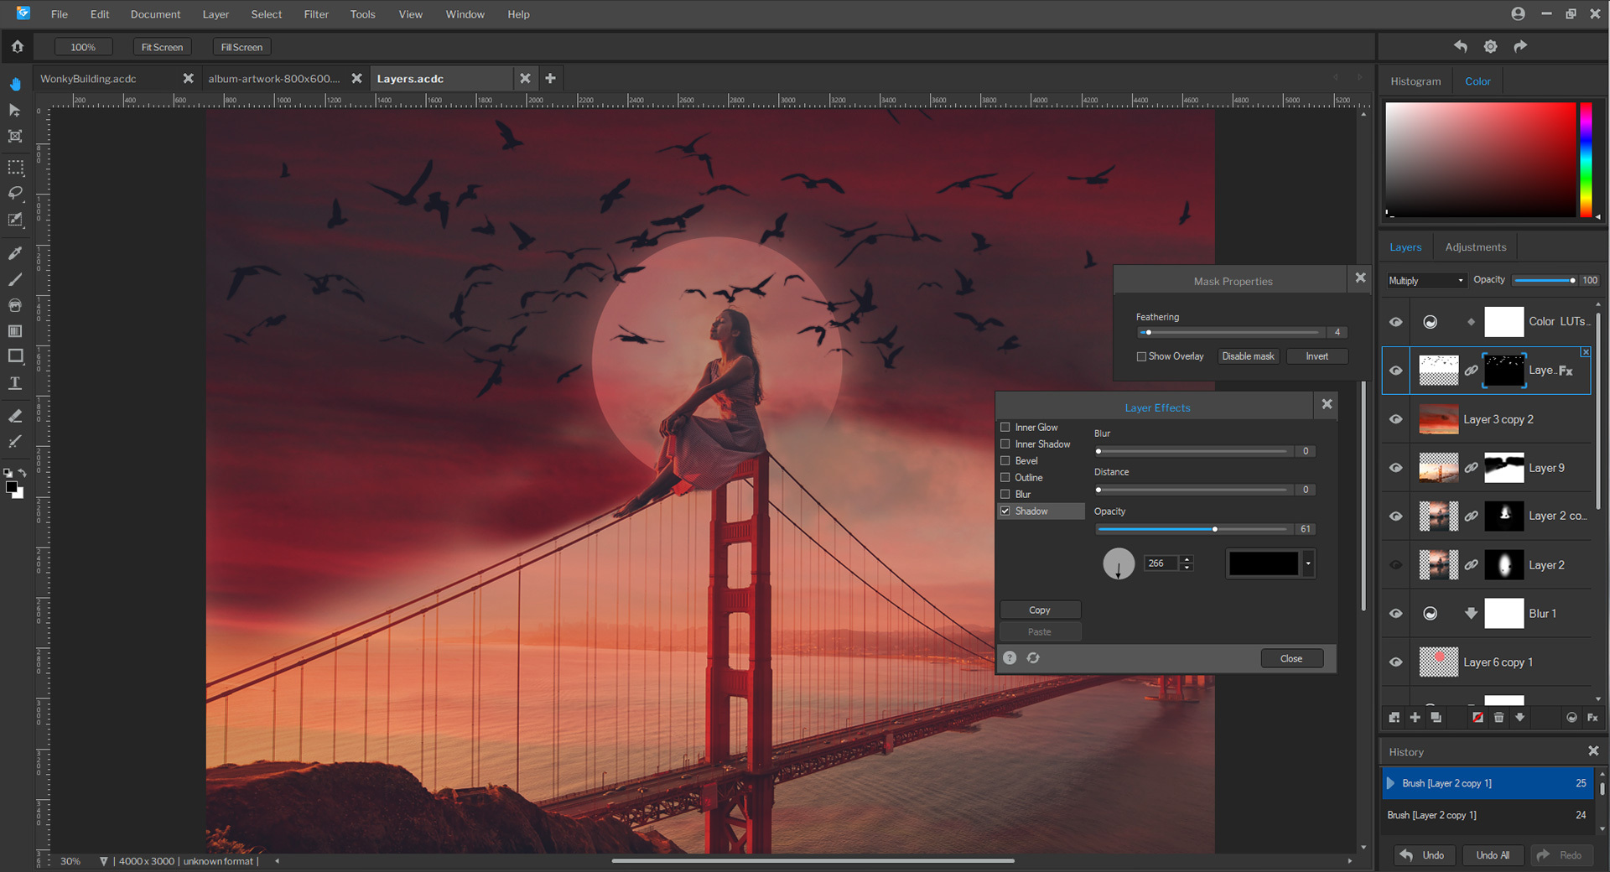The width and height of the screenshot is (1610, 872).
Task: Click the Disable mask button
Action: (x=1248, y=356)
